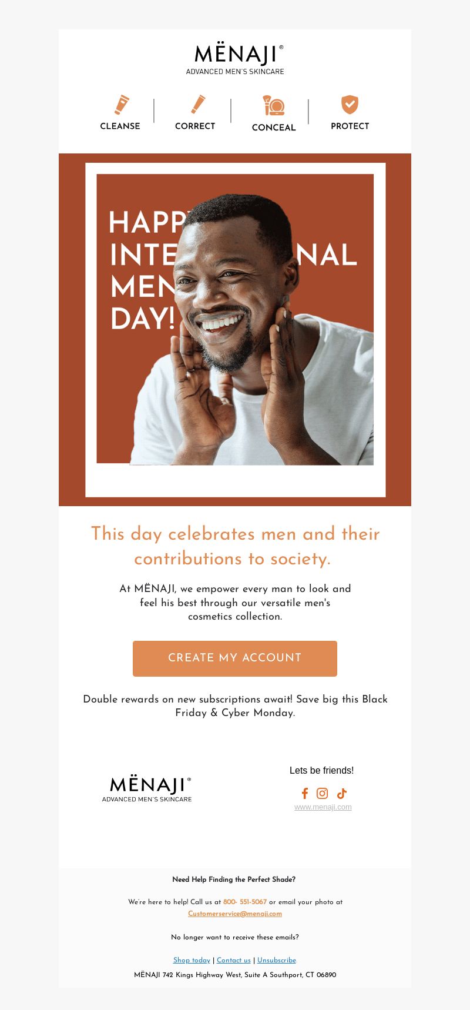Click the MËNAJI logo in the footer
Viewport: 470px width, 1010px height.
coord(147,788)
